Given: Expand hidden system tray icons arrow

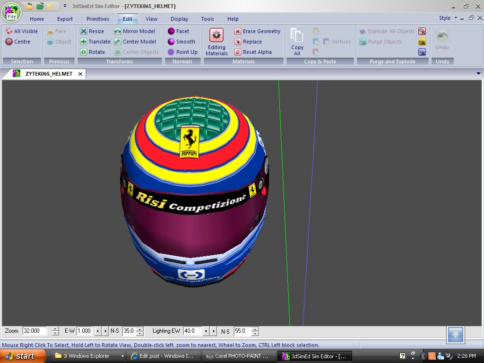Looking at the screenshot, I should coord(423,356).
